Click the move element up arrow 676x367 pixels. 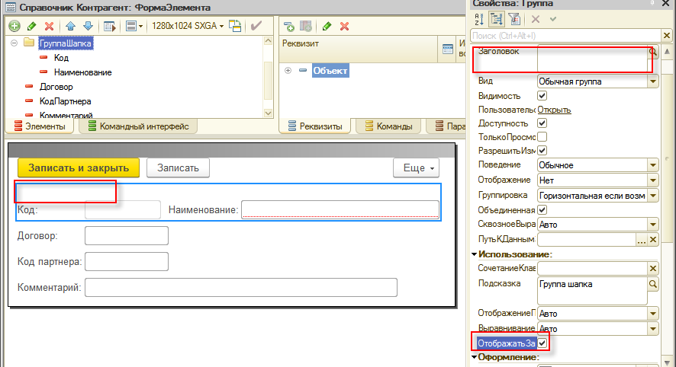[x=70, y=26]
